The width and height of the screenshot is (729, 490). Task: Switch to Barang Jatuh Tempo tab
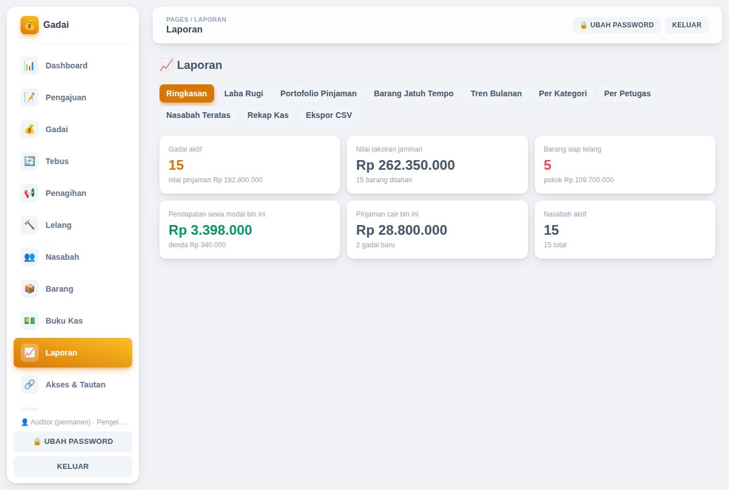point(413,93)
